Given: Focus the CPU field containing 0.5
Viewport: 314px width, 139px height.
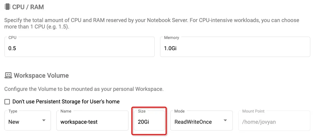Looking at the screenshot, I should (x=80, y=47).
